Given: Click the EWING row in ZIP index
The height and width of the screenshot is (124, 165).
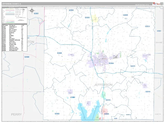Looking at the screenshot, I should (14, 36).
